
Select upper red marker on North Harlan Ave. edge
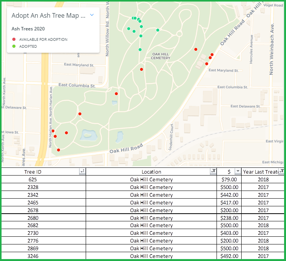[x=53, y=131]
